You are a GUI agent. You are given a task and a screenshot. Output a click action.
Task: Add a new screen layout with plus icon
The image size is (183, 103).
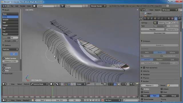(56, 6)
